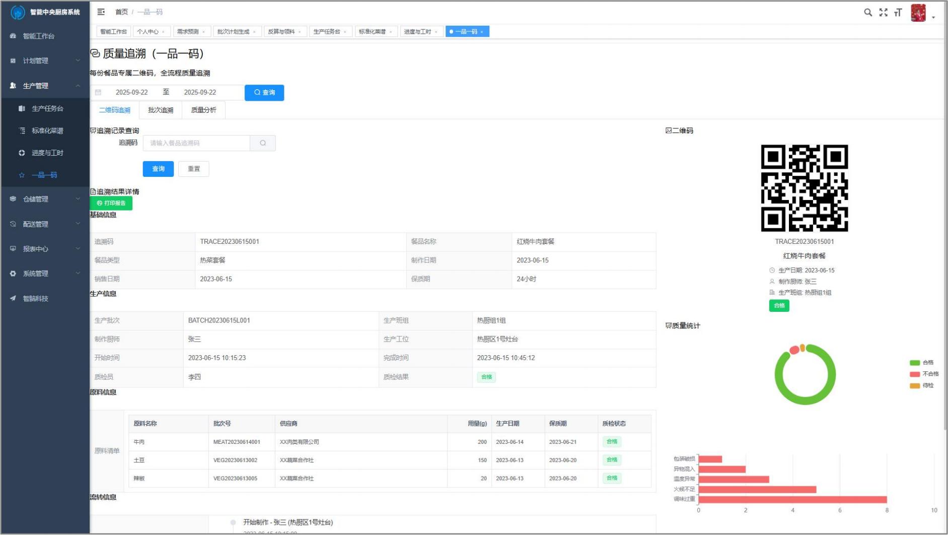This screenshot has width=948, height=535.
Task: Toggle the 不合格 legend item in chart
Action: (x=924, y=374)
